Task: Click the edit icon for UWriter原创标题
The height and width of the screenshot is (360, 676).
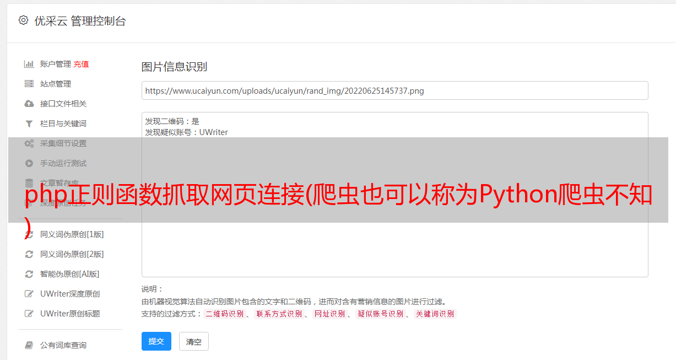Action: [x=29, y=314]
